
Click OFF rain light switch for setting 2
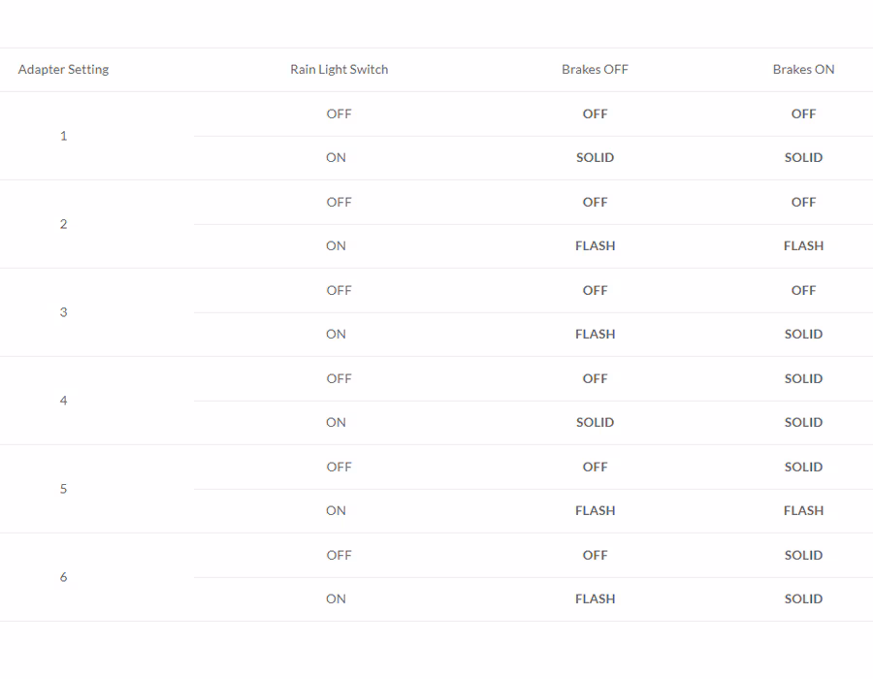coord(339,202)
